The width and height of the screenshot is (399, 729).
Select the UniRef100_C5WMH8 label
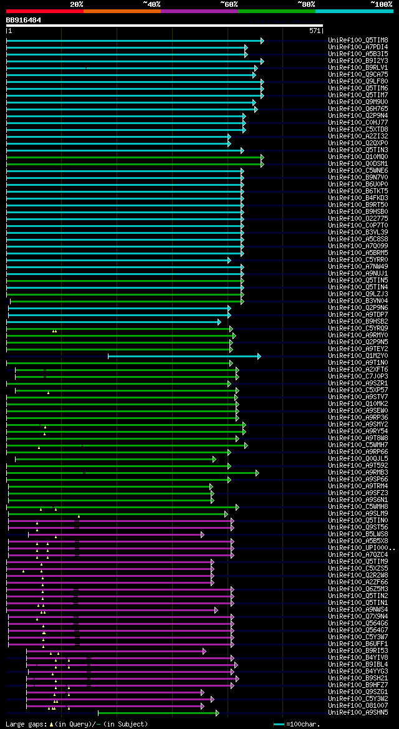click(358, 507)
